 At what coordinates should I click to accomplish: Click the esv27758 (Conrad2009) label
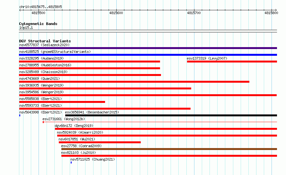click(x=81, y=146)
